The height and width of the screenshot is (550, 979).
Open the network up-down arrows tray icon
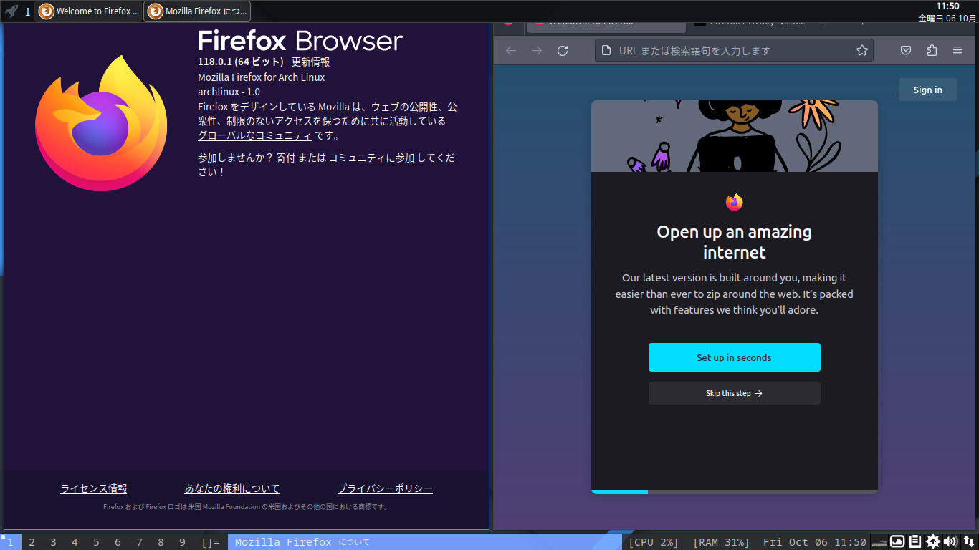coord(968,541)
